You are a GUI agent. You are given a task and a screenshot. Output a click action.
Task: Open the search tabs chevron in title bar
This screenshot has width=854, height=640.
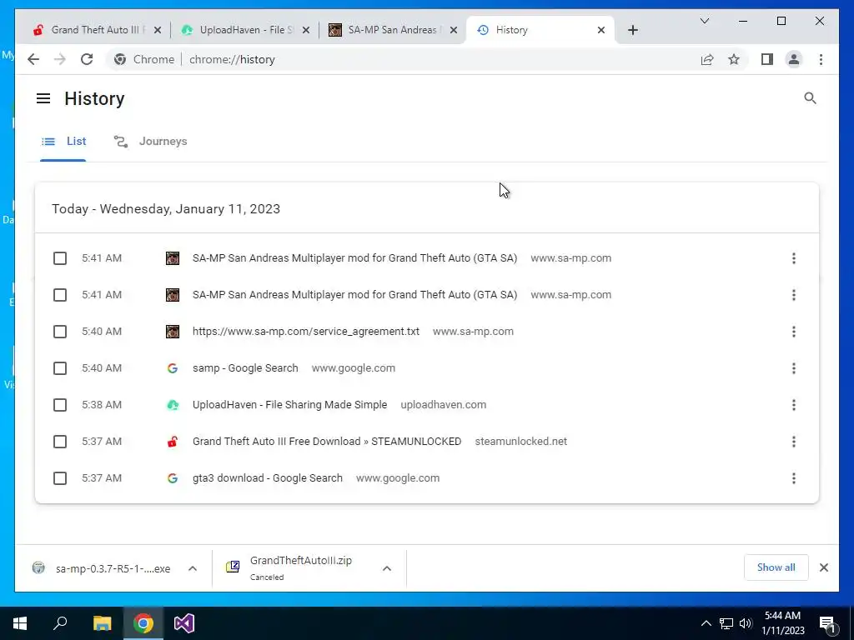pyautogui.click(x=704, y=21)
